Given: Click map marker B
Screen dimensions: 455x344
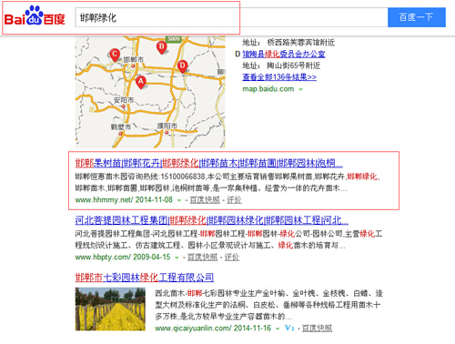Looking at the screenshot, I should (162, 47).
